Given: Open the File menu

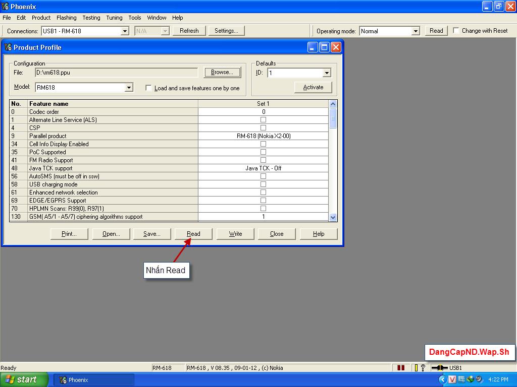Looking at the screenshot, I should click(7, 18).
